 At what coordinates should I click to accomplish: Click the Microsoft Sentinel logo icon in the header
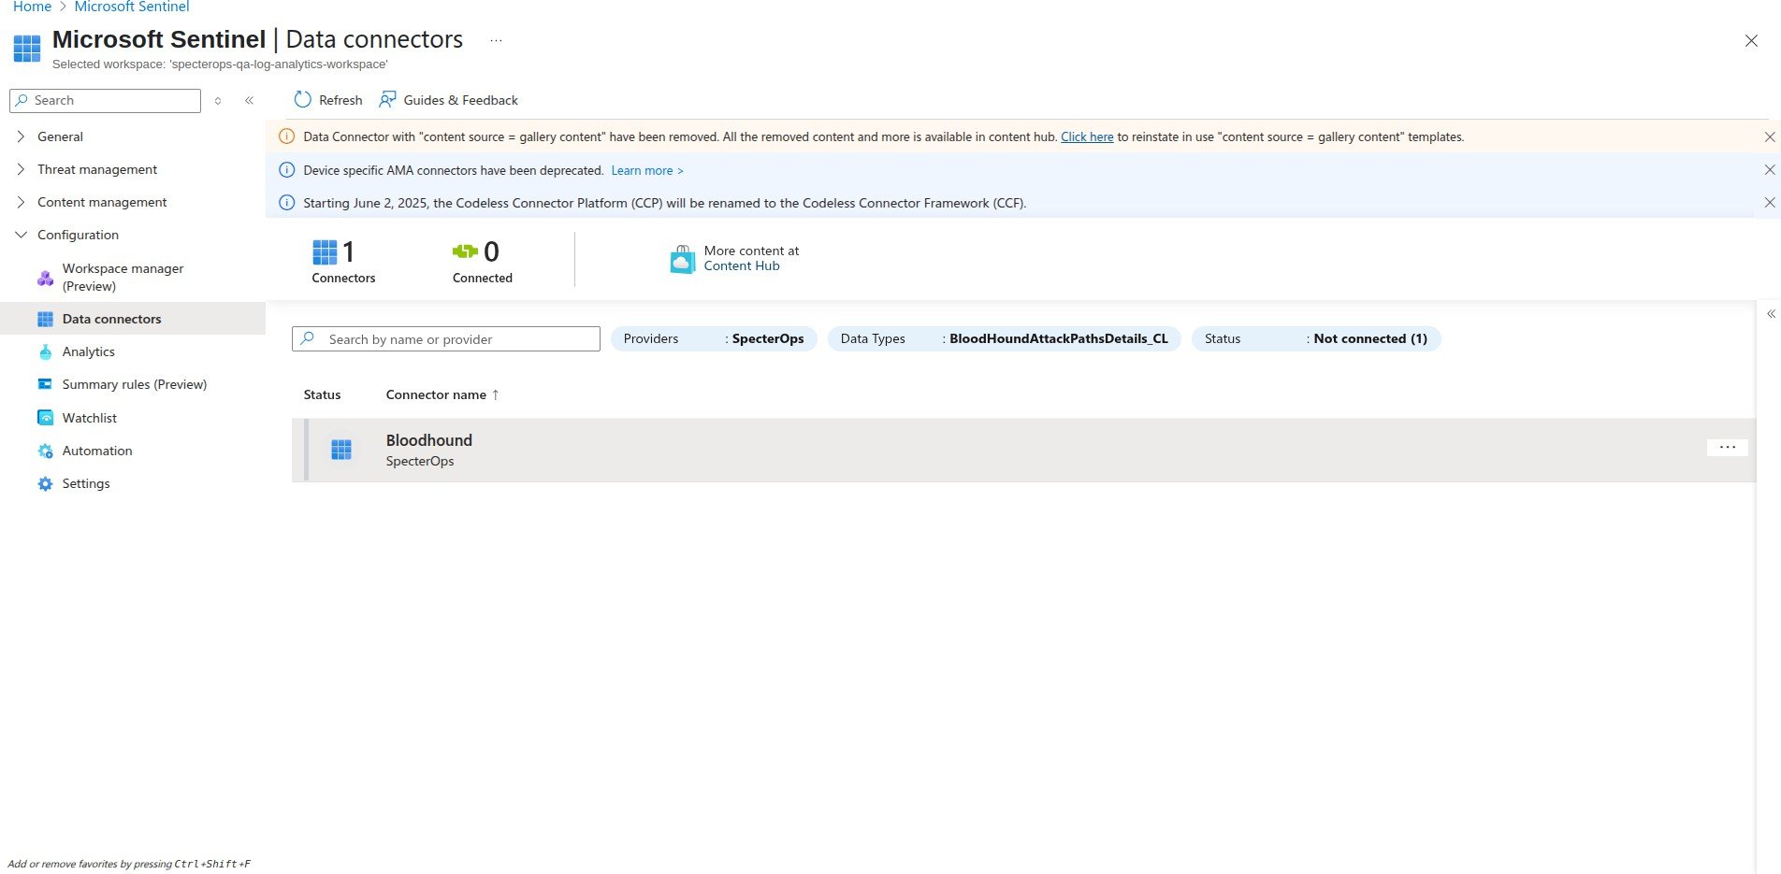(x=27, y=49)
